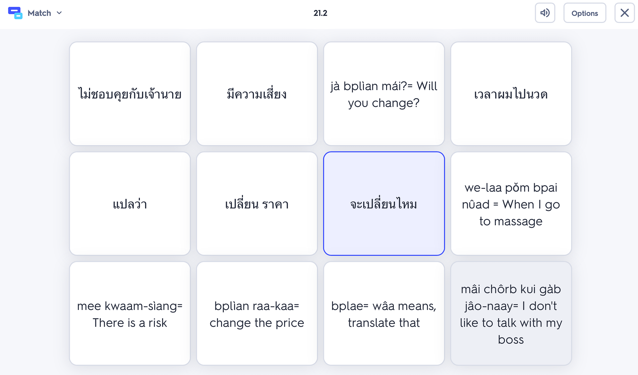Choose the "change the price" card
638x375 pixels.
[257, 314]
